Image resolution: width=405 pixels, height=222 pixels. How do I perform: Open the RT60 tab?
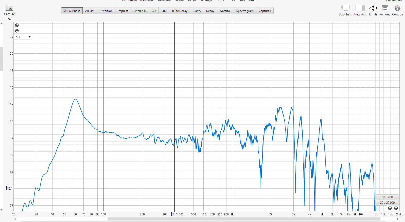(164, 11)
